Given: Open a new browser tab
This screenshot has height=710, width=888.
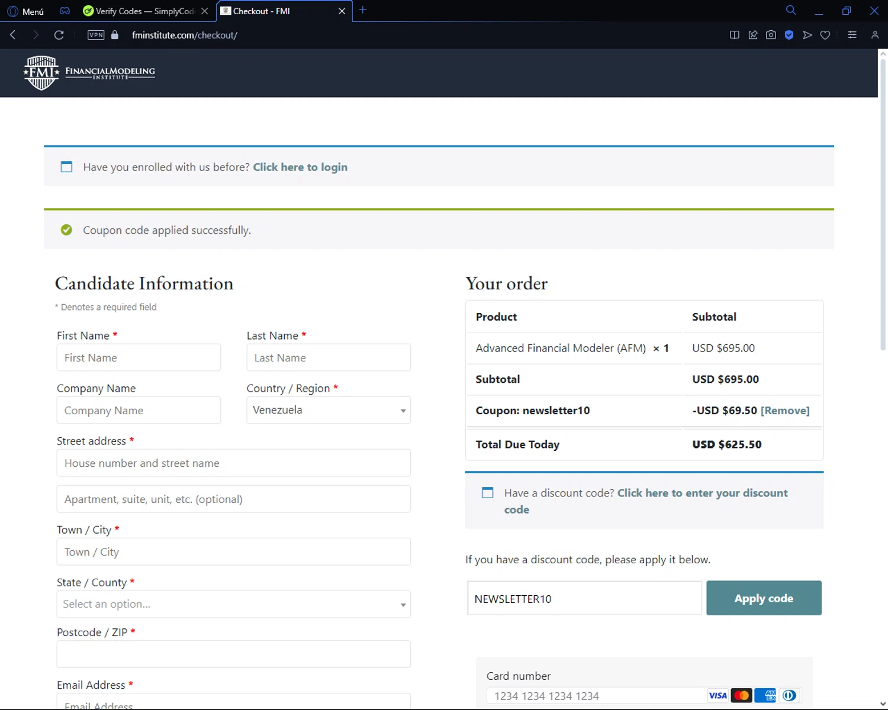Looking at the screenshot, I should click(363, 10).
